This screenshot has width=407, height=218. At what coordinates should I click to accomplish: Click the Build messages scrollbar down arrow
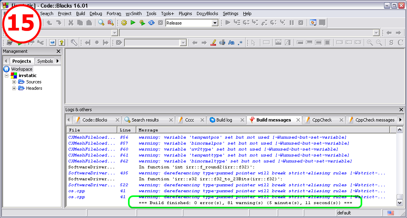(400, 203)
